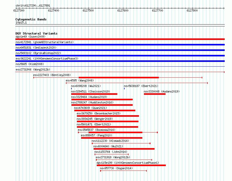Click the blue nsv4172841 variant bar
Image resolution: width=232 pixels, height=181 pixels.
[x=120, y=45]
